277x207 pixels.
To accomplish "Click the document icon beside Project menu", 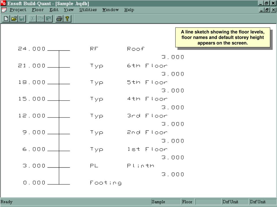I will point(4,10).
